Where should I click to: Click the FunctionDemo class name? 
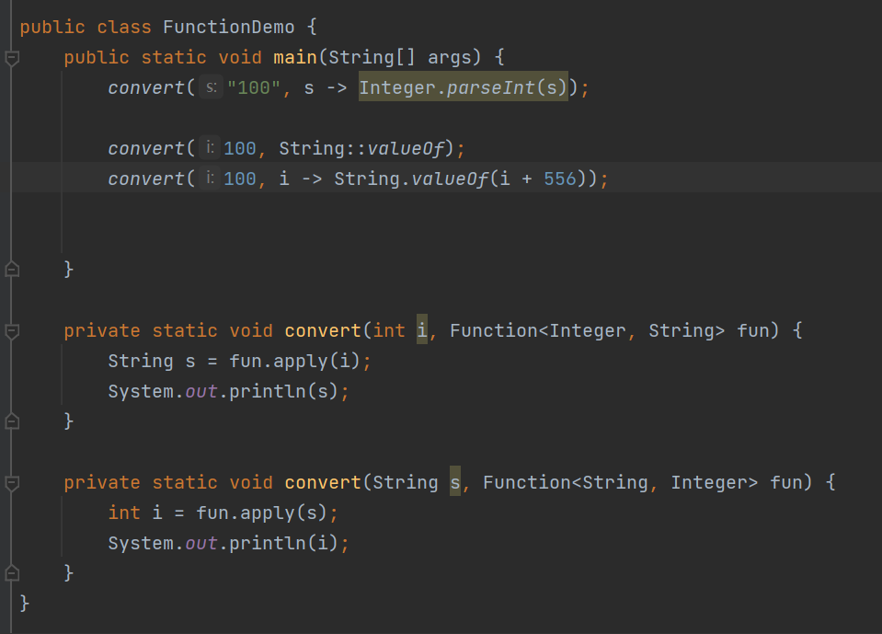[x=229, y=27]
